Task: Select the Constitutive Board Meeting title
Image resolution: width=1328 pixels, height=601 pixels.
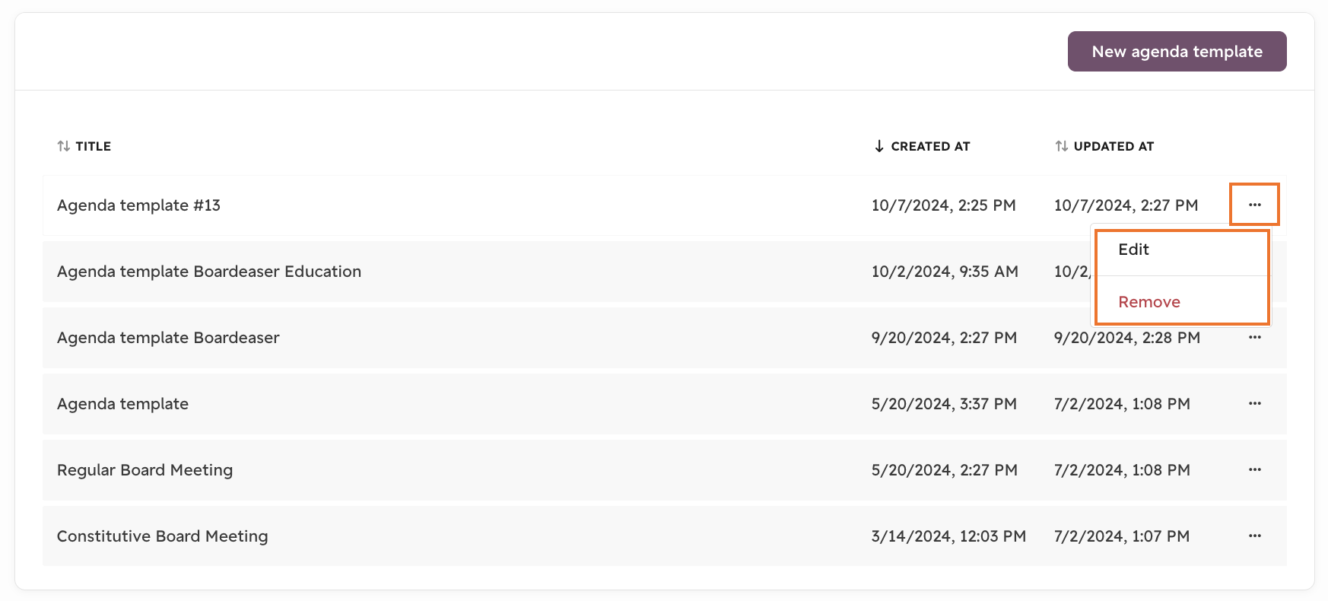Action: point(162,536)
